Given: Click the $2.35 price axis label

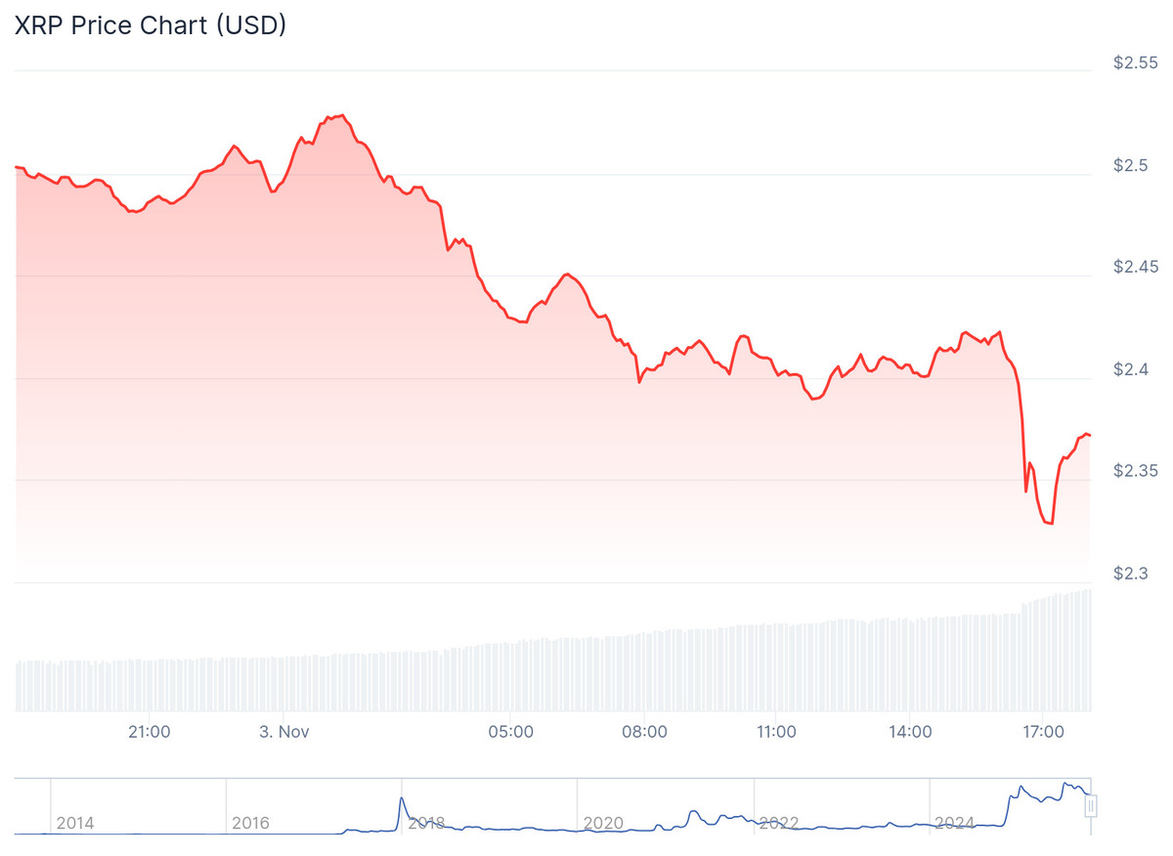Looking at the screenshot, I should pos(1134,471).
